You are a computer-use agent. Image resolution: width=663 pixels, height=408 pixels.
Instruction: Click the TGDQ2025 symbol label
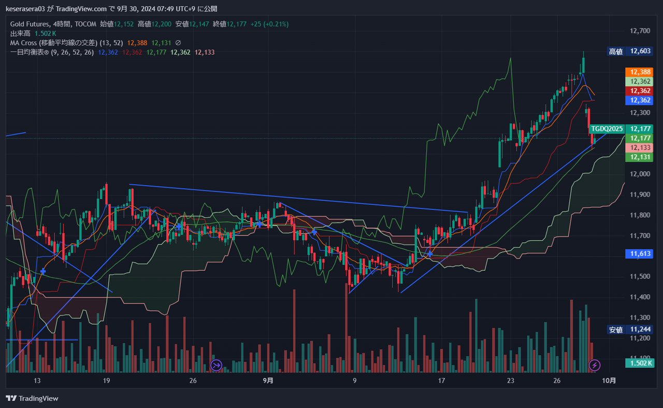[607, 129]
